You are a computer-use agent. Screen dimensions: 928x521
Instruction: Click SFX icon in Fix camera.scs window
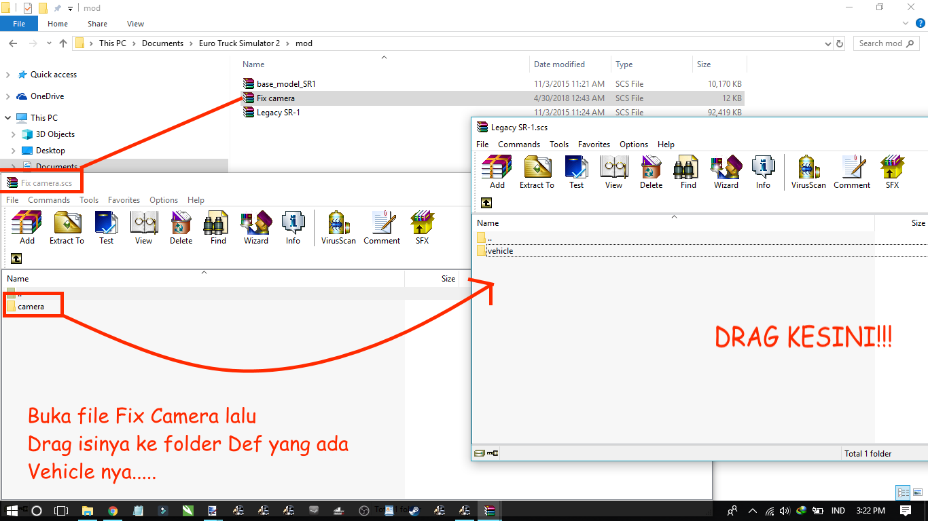[x=422, y=227]
